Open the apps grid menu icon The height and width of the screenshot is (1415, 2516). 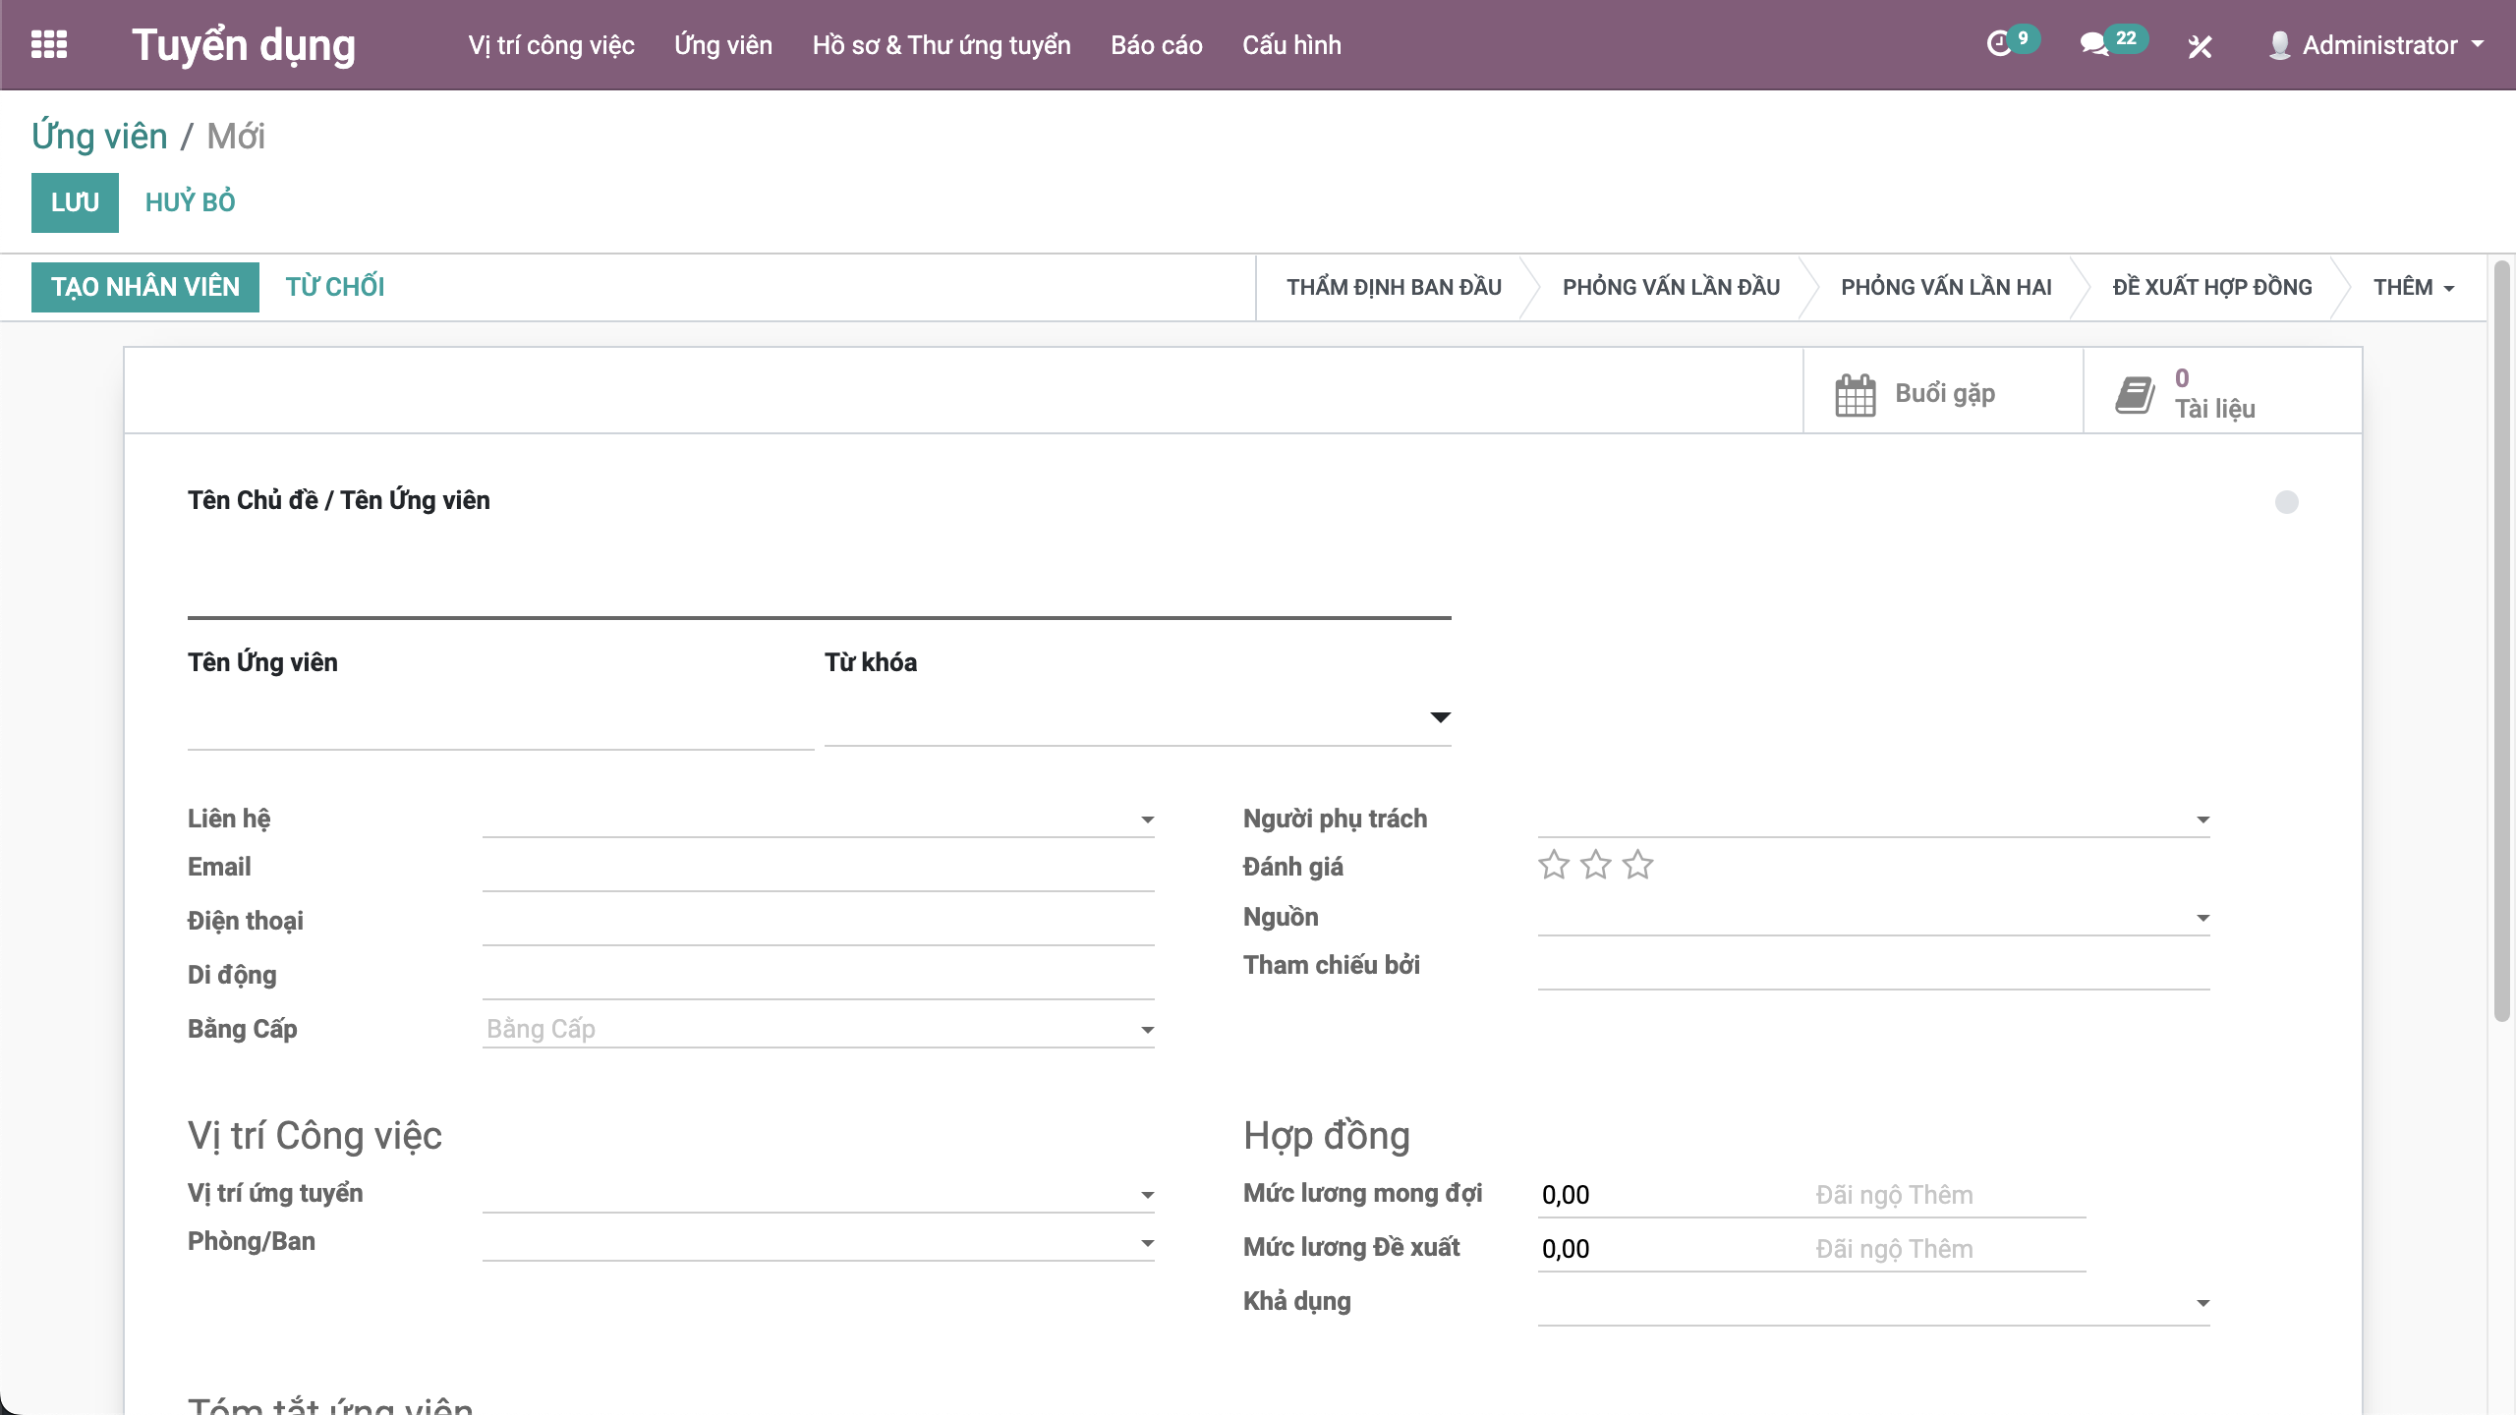point(49,45)
